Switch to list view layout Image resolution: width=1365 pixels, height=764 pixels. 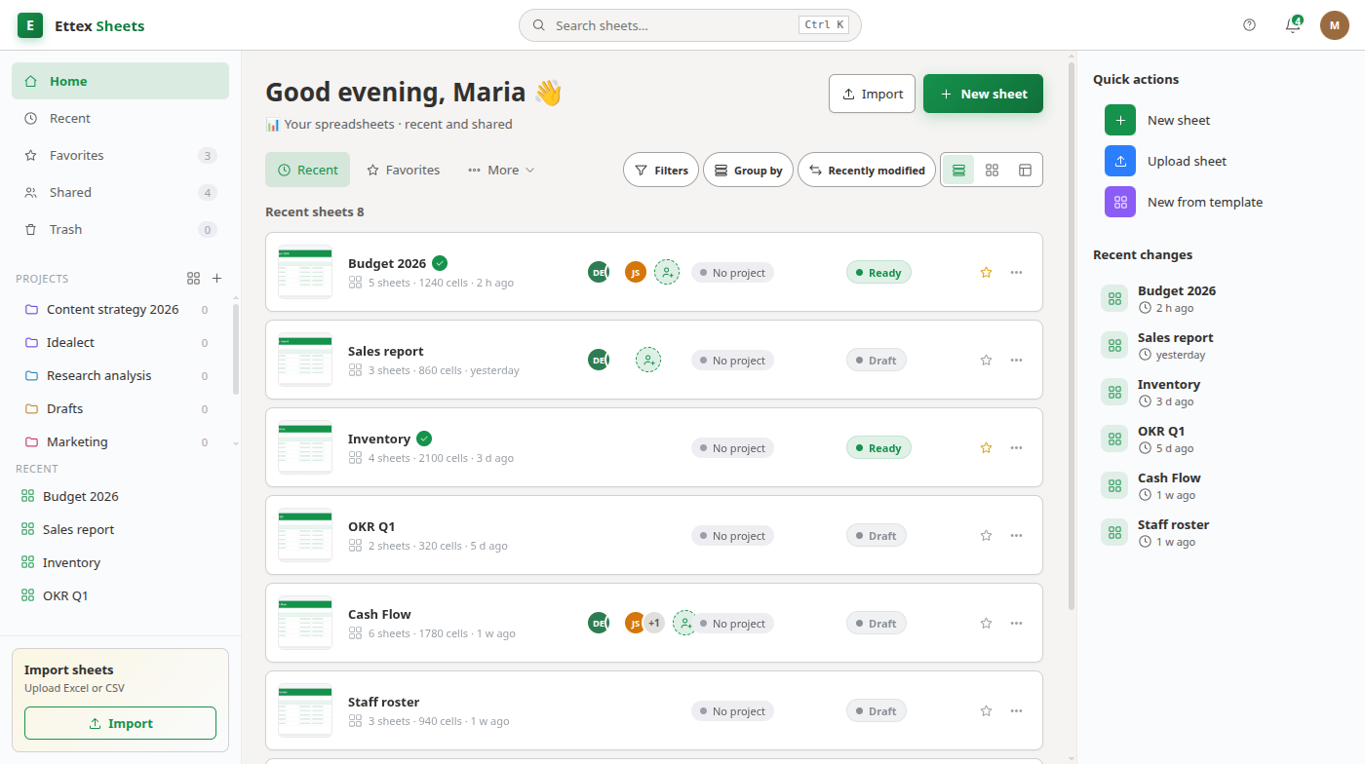(x=958, y=170)
